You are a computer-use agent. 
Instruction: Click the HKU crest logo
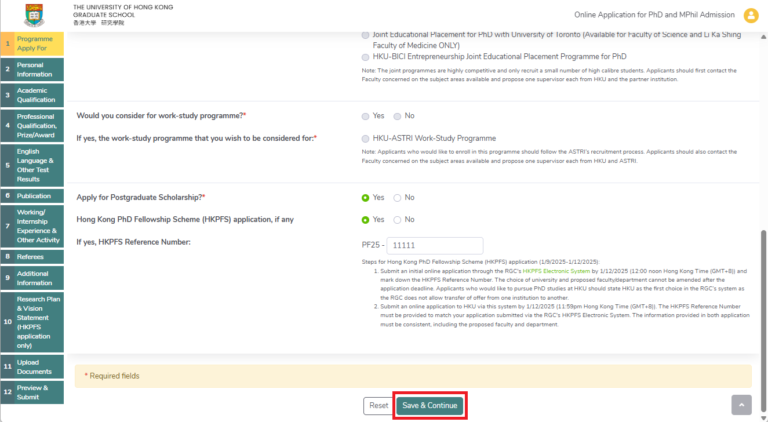tap(34, 15)
